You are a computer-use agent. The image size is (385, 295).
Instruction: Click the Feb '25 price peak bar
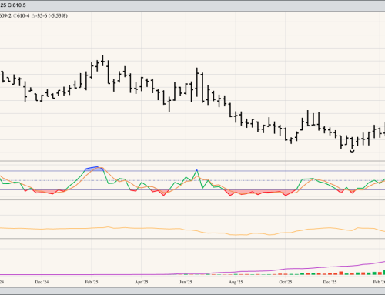click(102, 61)
